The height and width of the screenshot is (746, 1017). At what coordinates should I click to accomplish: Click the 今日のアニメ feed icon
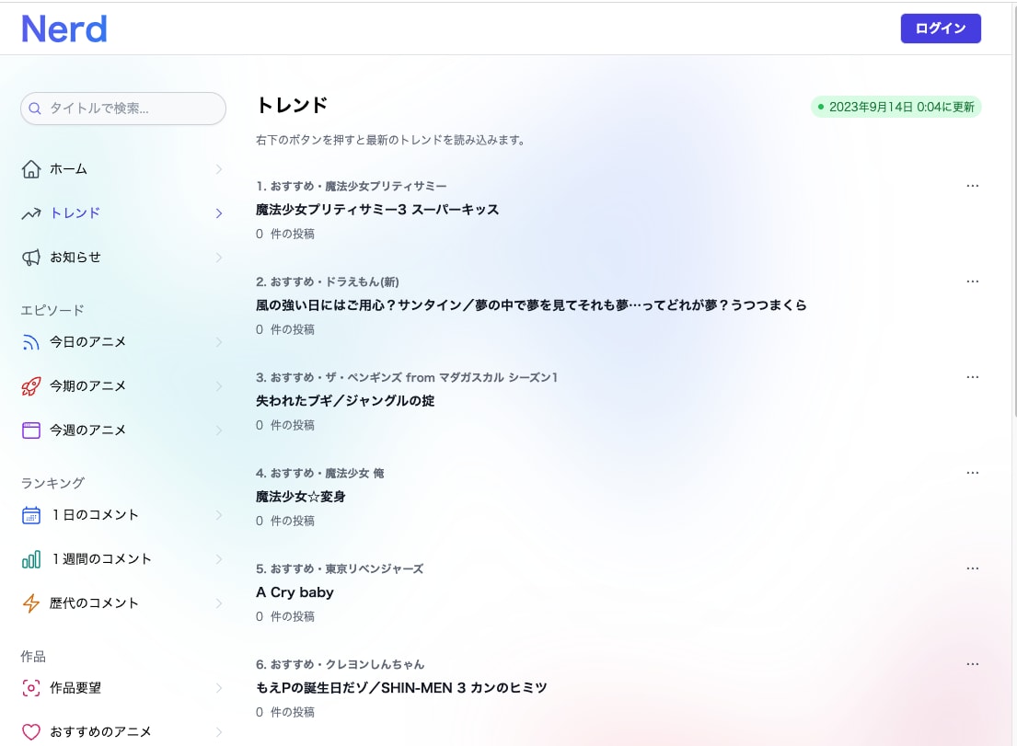click(x=31, y=341)
